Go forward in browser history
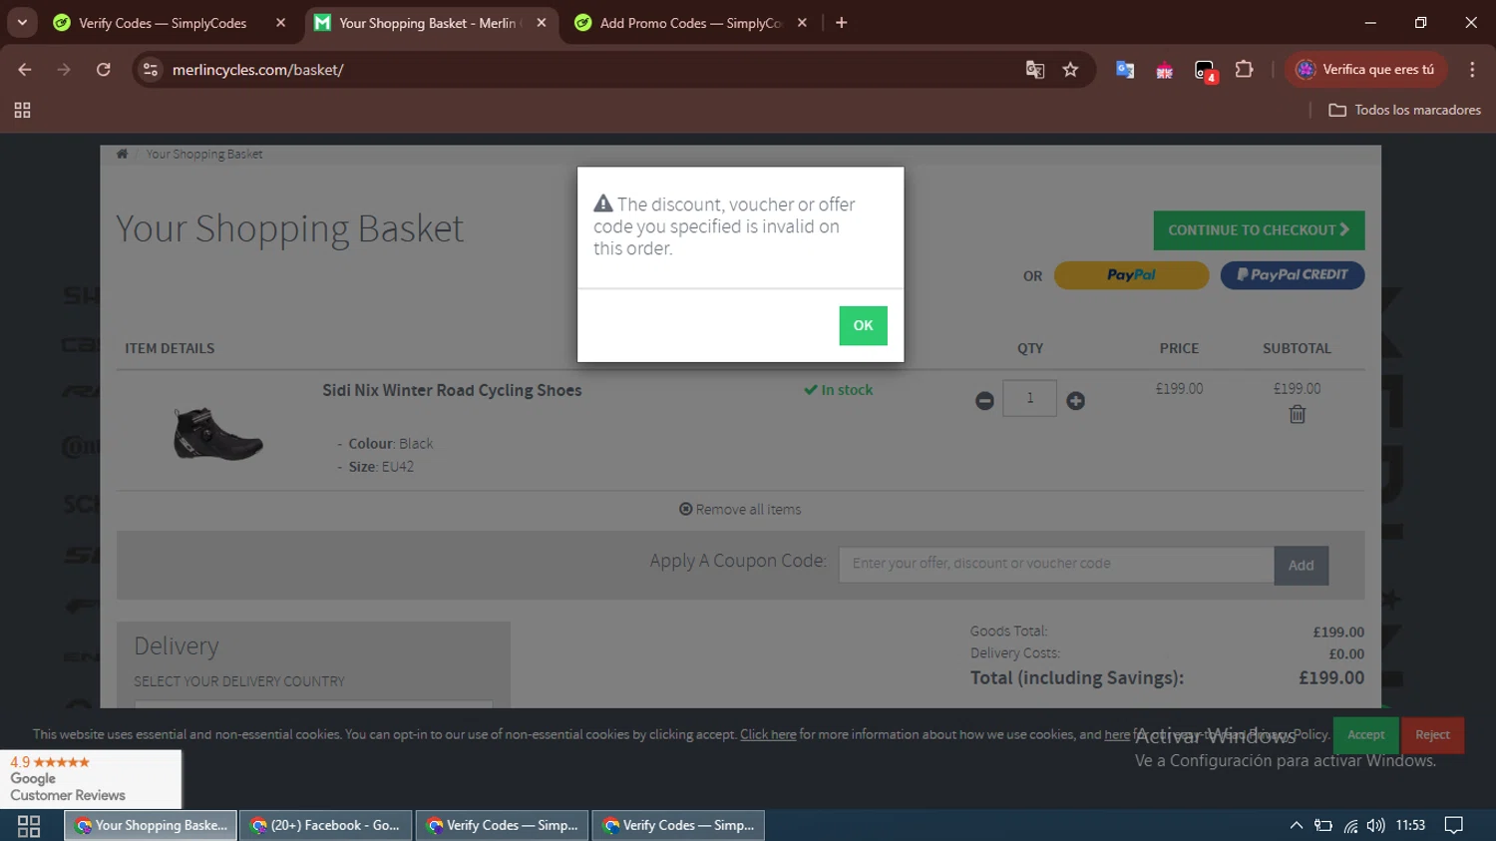This screenshot has width=1496, height=841. [64, 70]
